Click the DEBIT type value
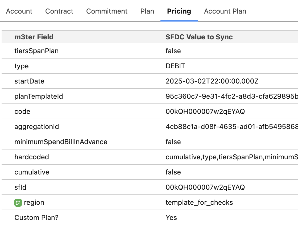 175,66
